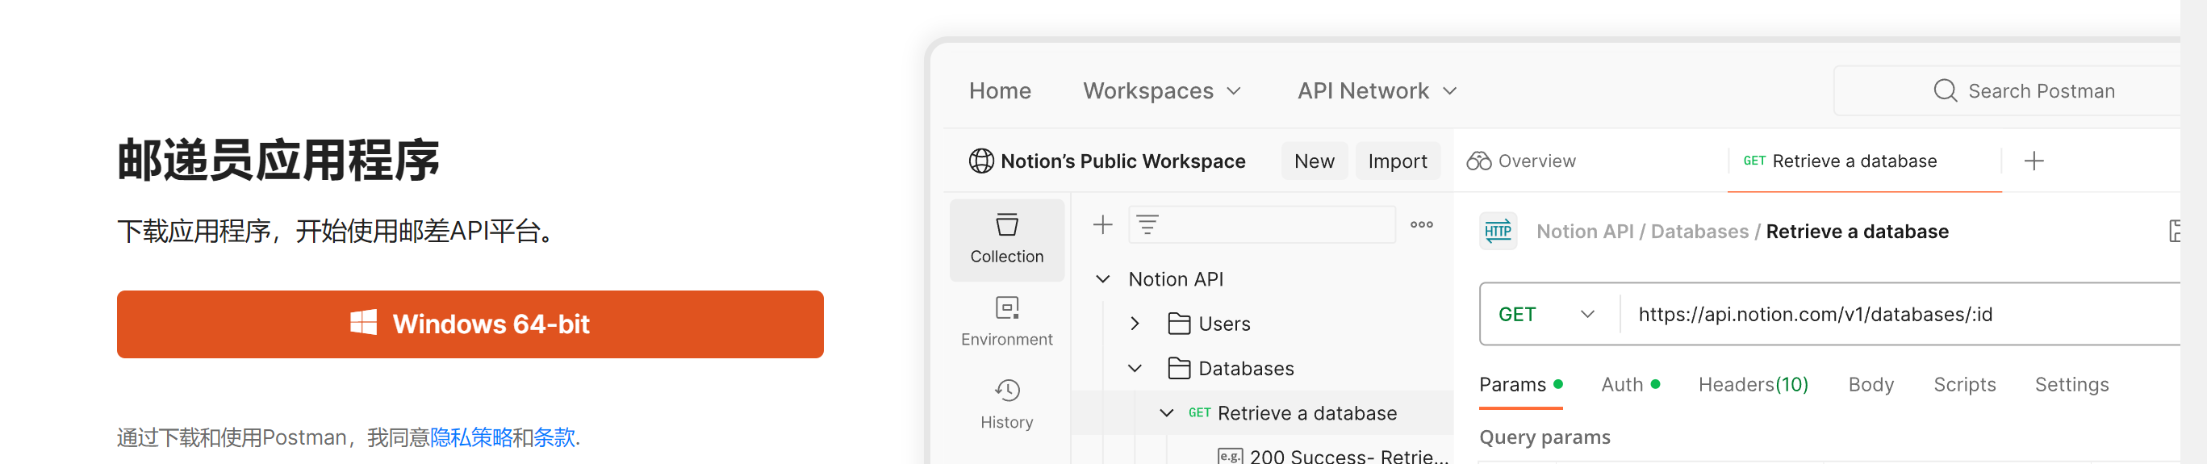Click the filter icon in collections search
The image size is (2207, 464).
tap(1147, 224)
